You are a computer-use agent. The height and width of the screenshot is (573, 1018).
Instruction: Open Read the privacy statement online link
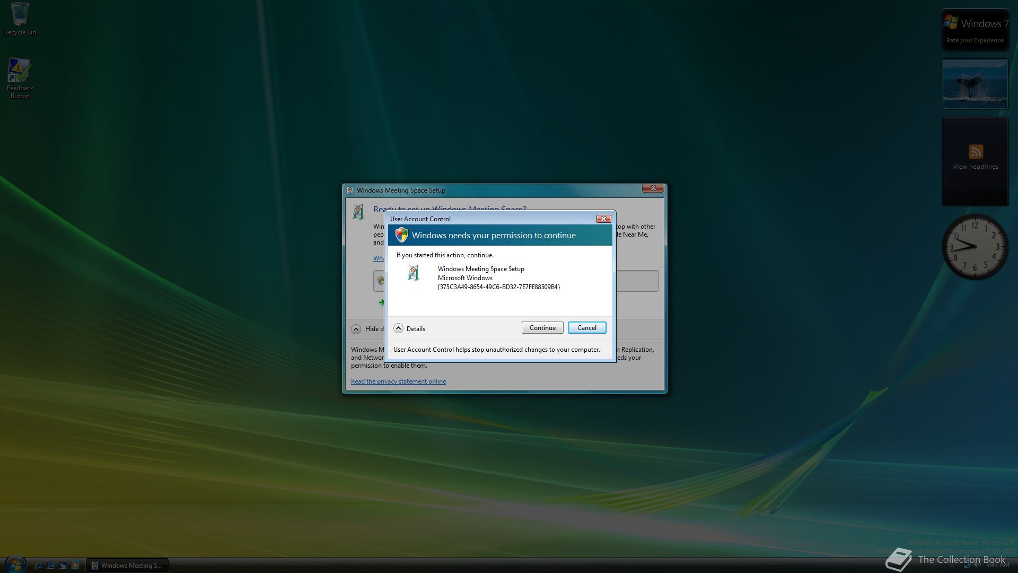click(398, 381)
